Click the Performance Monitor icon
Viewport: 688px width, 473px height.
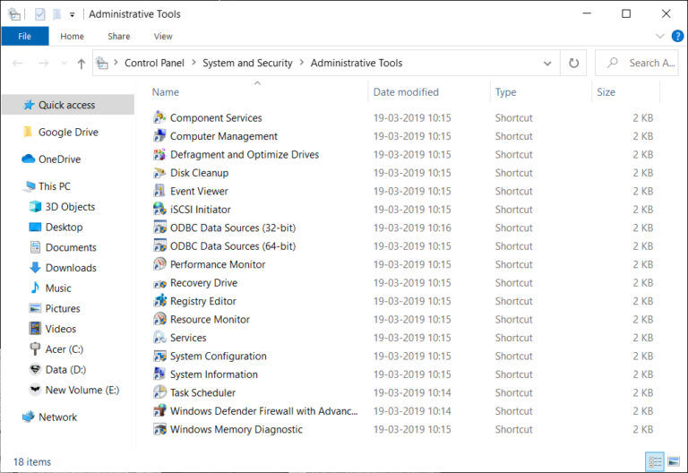(159, 264)
